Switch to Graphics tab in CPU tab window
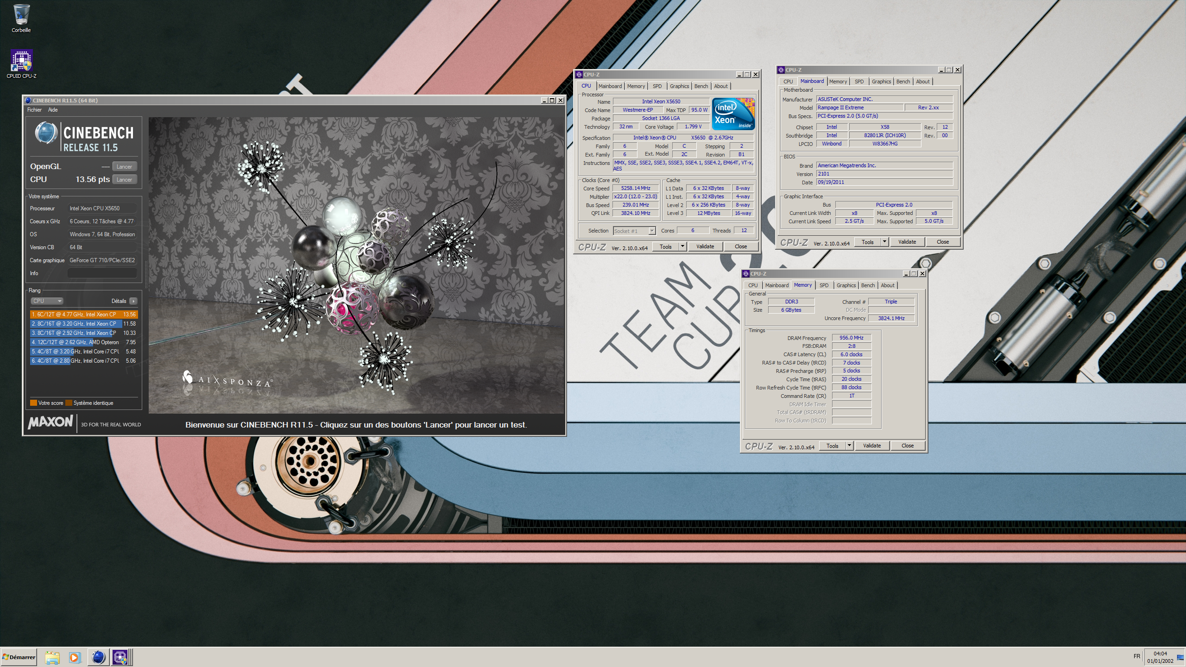 tap(679, 86)
